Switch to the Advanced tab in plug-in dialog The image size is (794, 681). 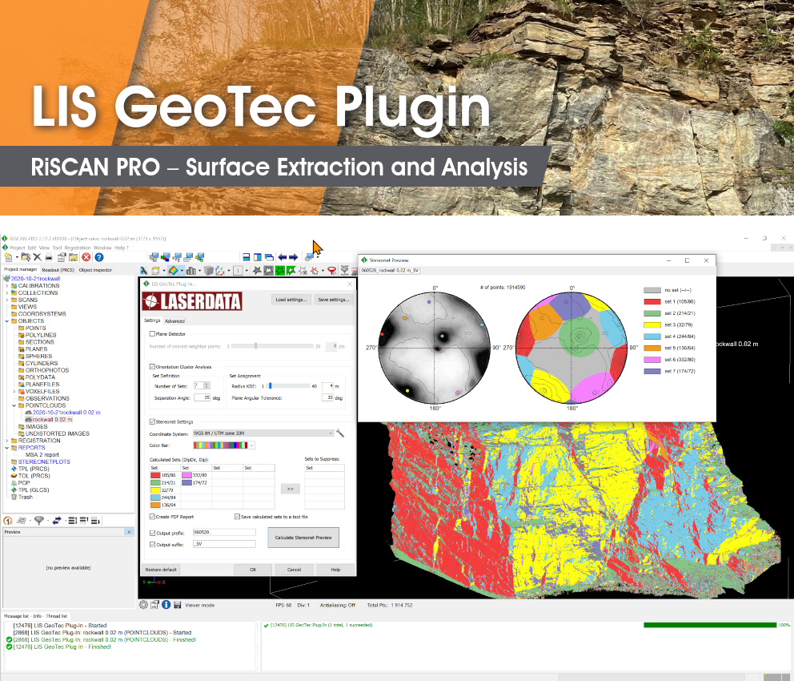click(x=174, y=320)
